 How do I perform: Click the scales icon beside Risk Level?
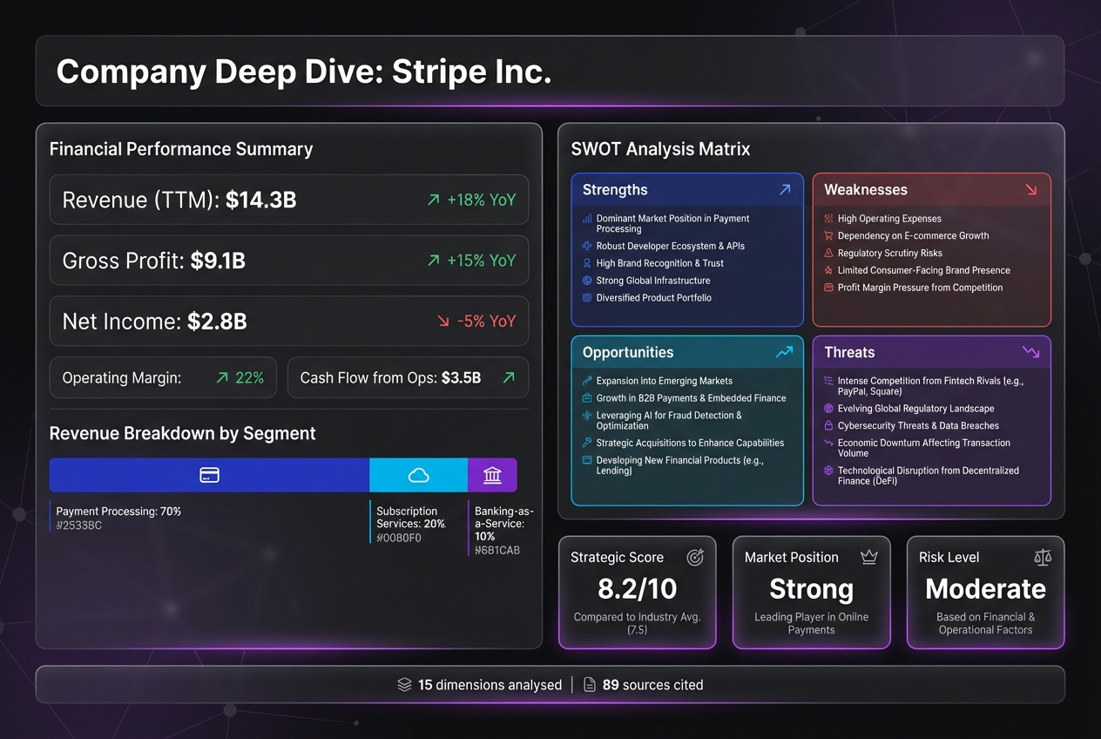(x=1043, y=557)
